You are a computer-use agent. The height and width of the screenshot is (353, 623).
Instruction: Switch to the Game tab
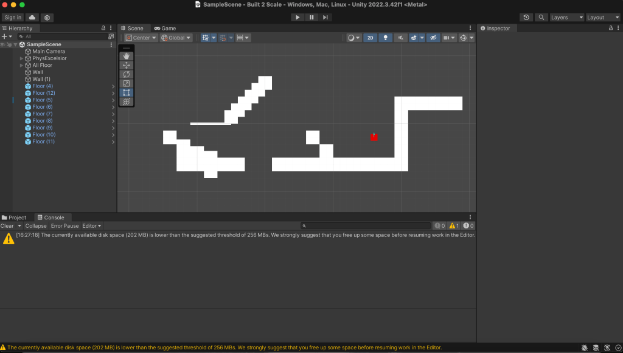tap(165, 28)
